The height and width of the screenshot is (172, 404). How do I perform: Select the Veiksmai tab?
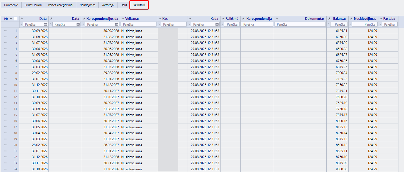point(139,5)
